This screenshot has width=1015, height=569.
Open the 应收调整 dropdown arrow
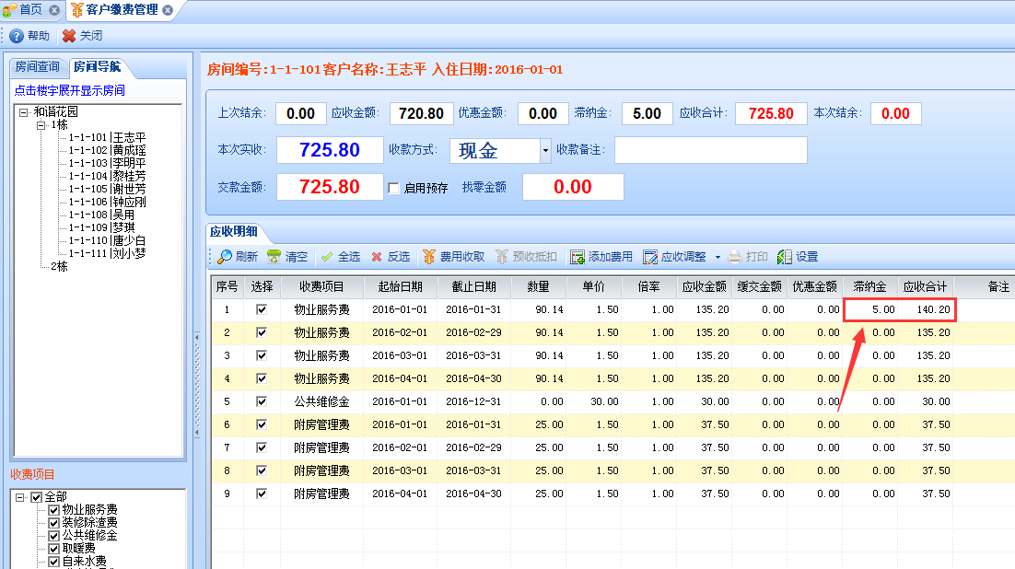tap(717, 257)
